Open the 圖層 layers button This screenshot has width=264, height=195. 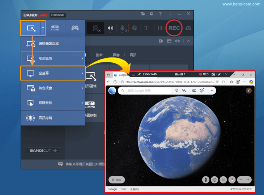[117, 180]
